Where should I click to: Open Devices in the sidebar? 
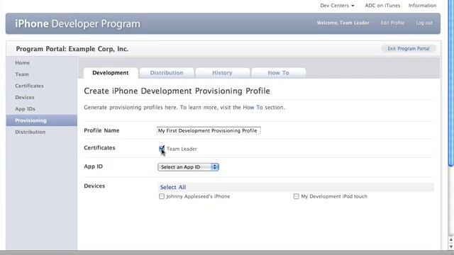coord(25,98)
